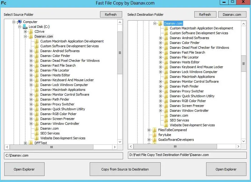Click folder icon of destination Daanav Path Finder
251x182 pixels.
pyautogui.click(x=166, y=86)
